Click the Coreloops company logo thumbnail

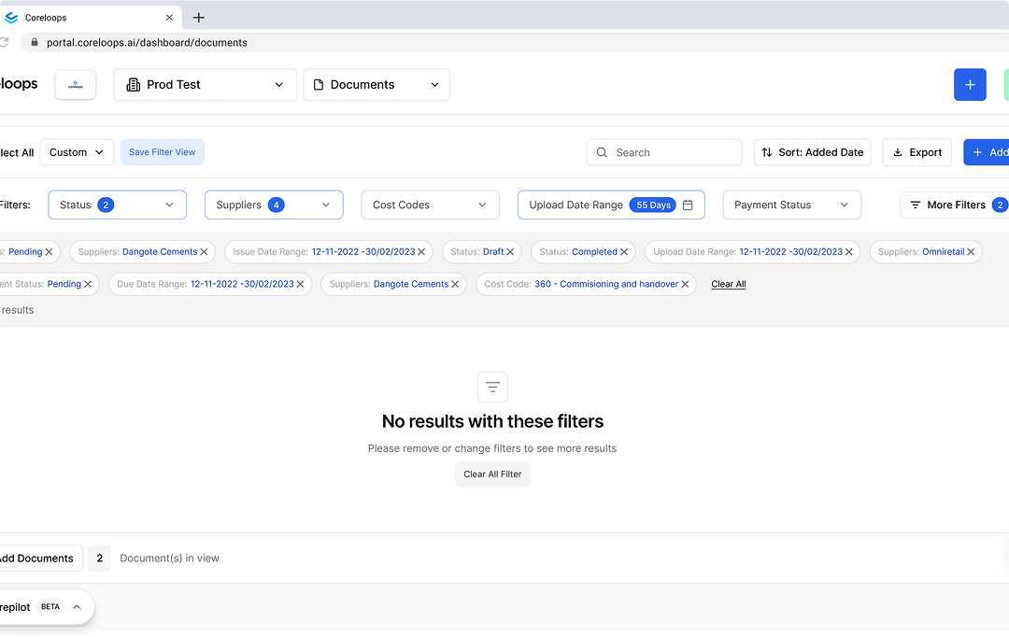click(76, 85)
